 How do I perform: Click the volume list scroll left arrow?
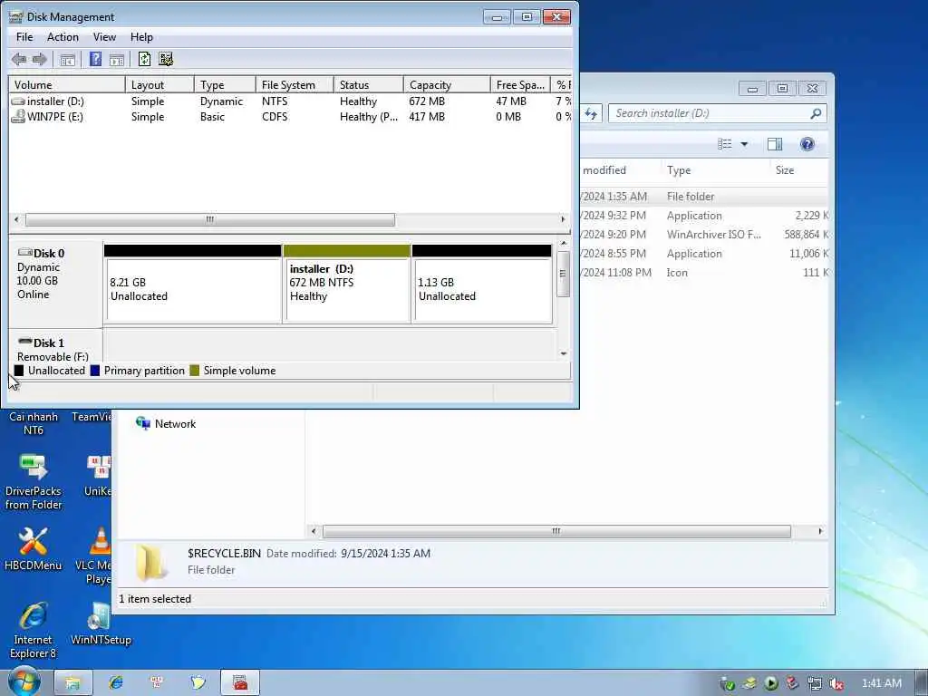(x=16, y=219)
